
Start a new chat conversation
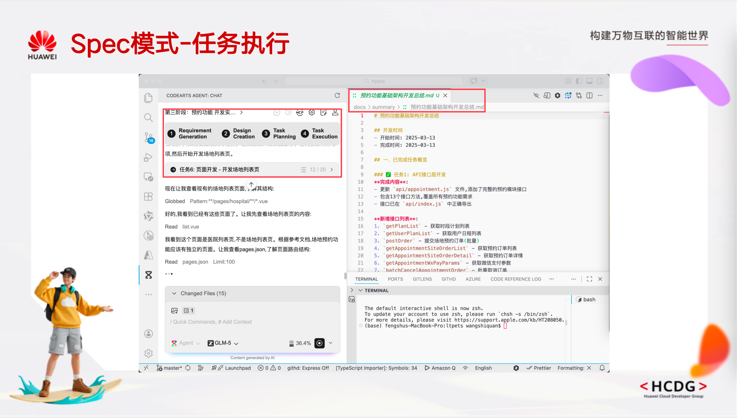coord(277,113)
